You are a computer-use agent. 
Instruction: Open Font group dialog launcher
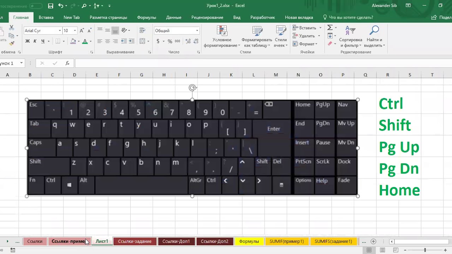coord(92,52)
